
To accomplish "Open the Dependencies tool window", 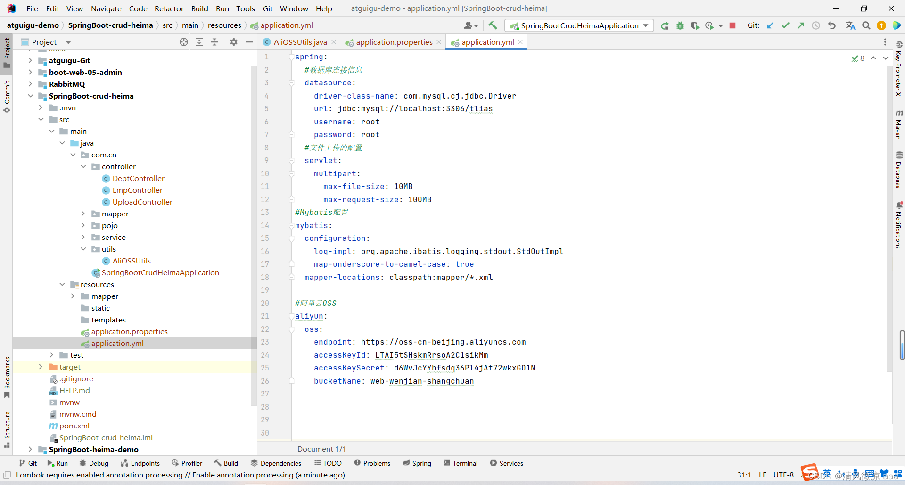I will [x=276, y=463].
